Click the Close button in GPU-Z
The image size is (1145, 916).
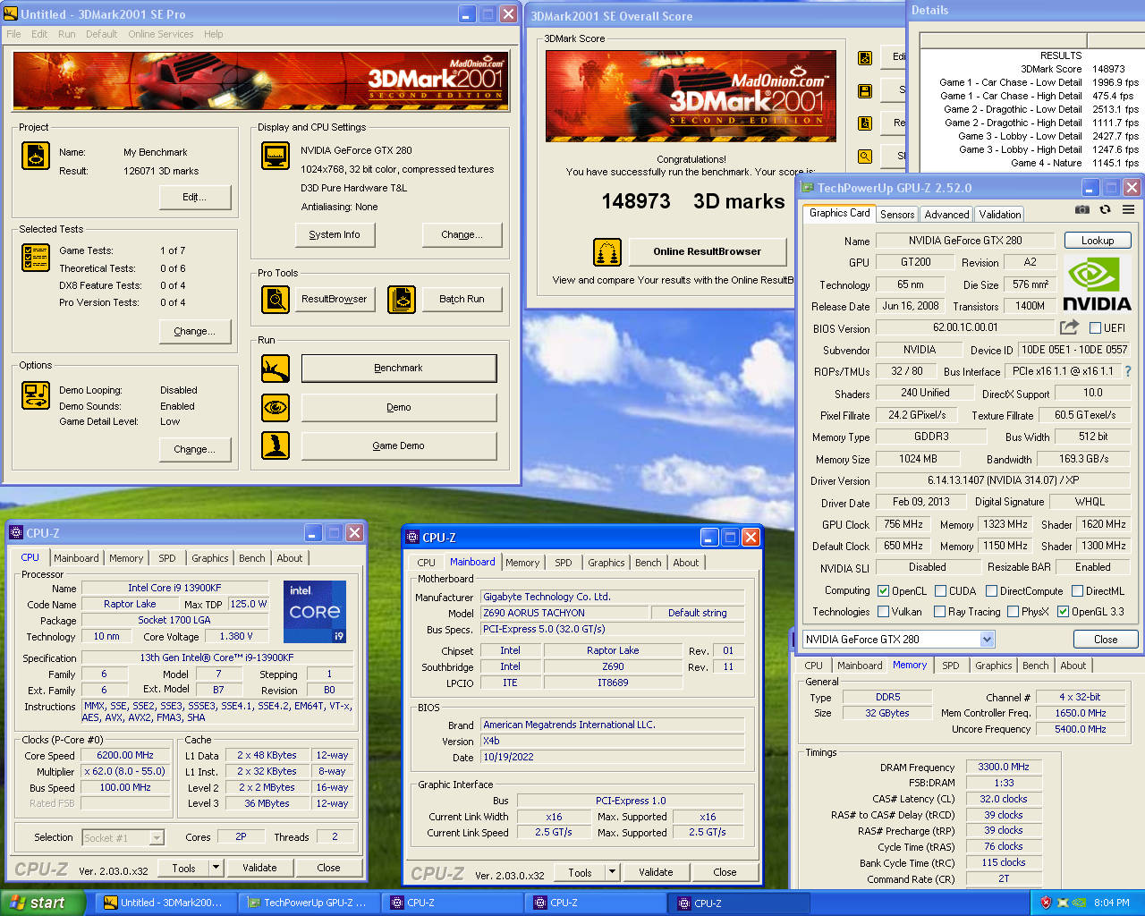pyautogui.click(x=1106, y=640)
